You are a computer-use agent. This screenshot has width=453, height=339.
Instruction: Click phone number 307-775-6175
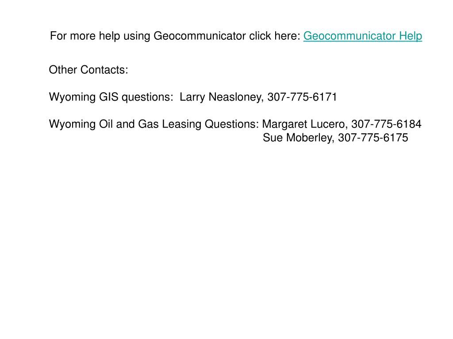coord(373,138)
